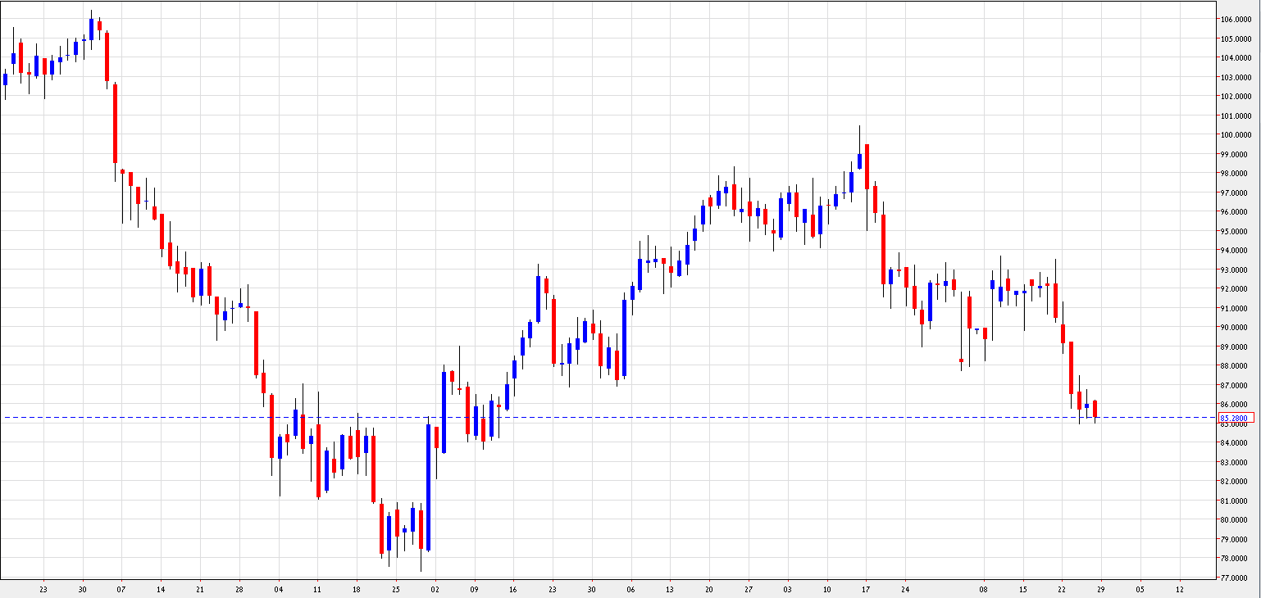Select the 101.0000 price axis label

tap(1235, 116)
